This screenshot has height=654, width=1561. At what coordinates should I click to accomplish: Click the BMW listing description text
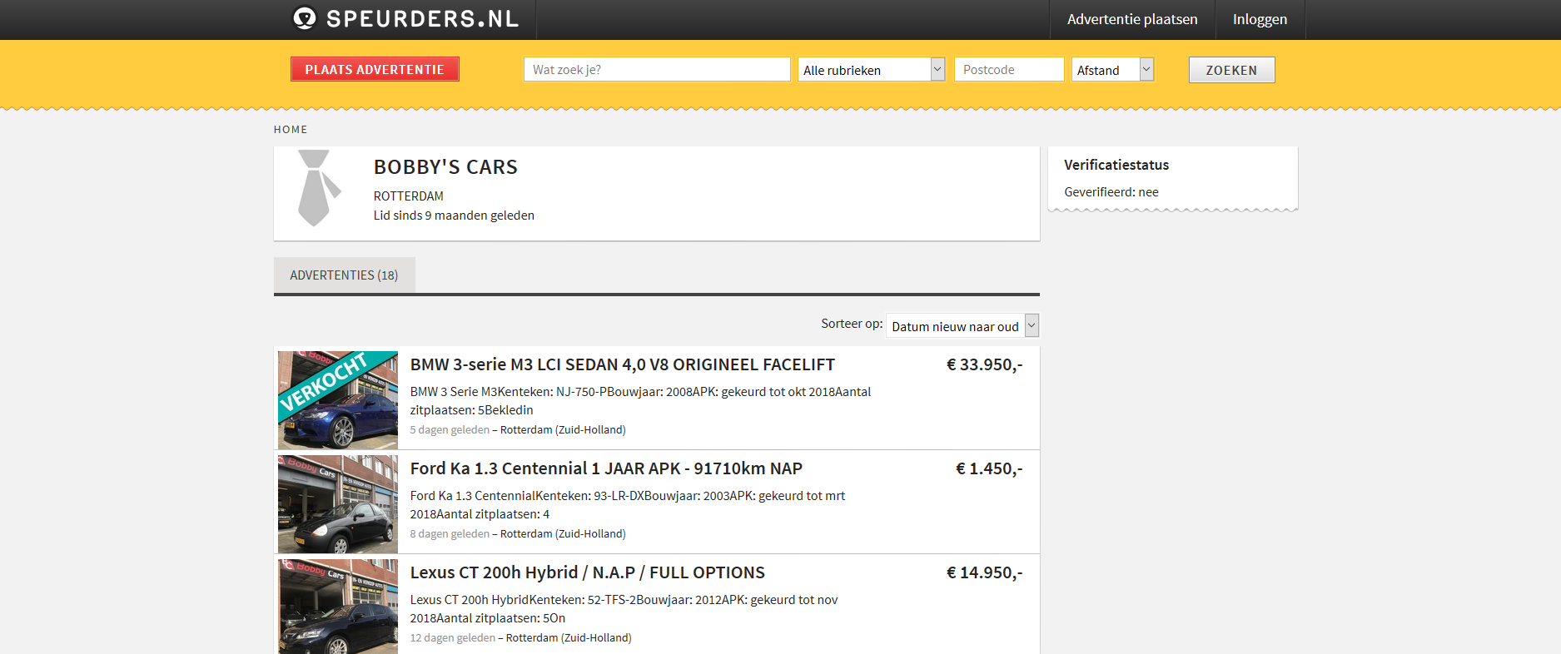640,400
